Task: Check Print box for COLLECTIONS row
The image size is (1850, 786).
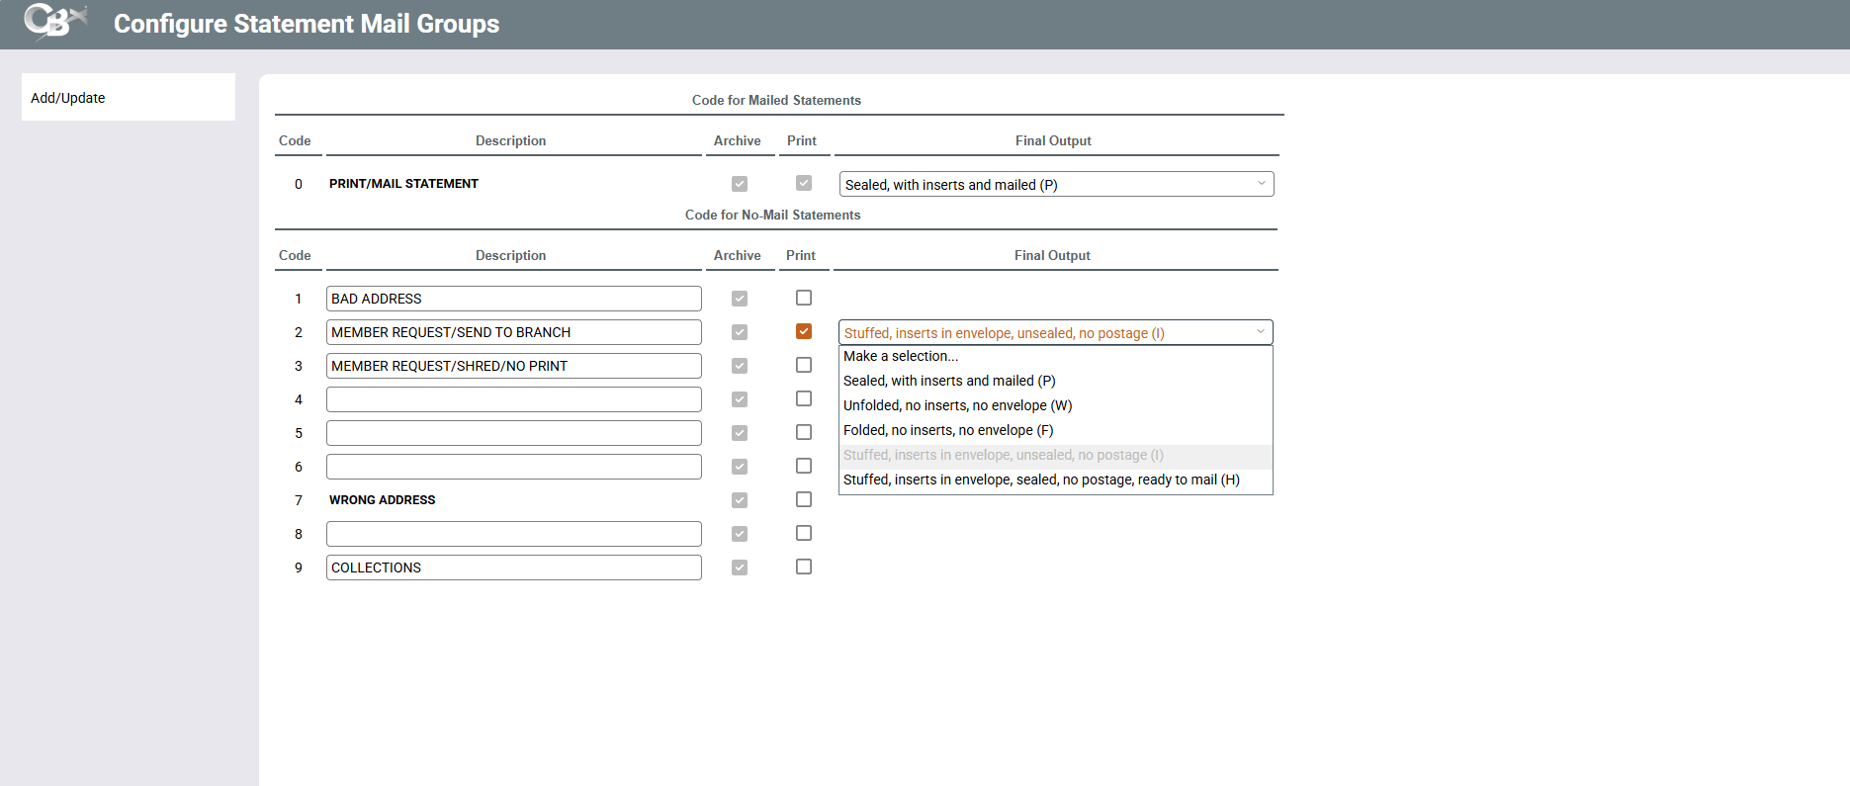Action: (x=804, y=567)
